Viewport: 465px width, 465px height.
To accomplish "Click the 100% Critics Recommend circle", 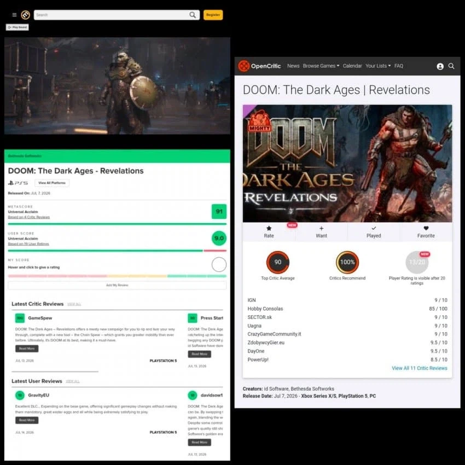I will tap(347, 262).
